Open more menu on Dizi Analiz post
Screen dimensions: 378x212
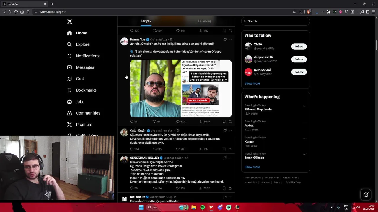(x=230, y=197)
